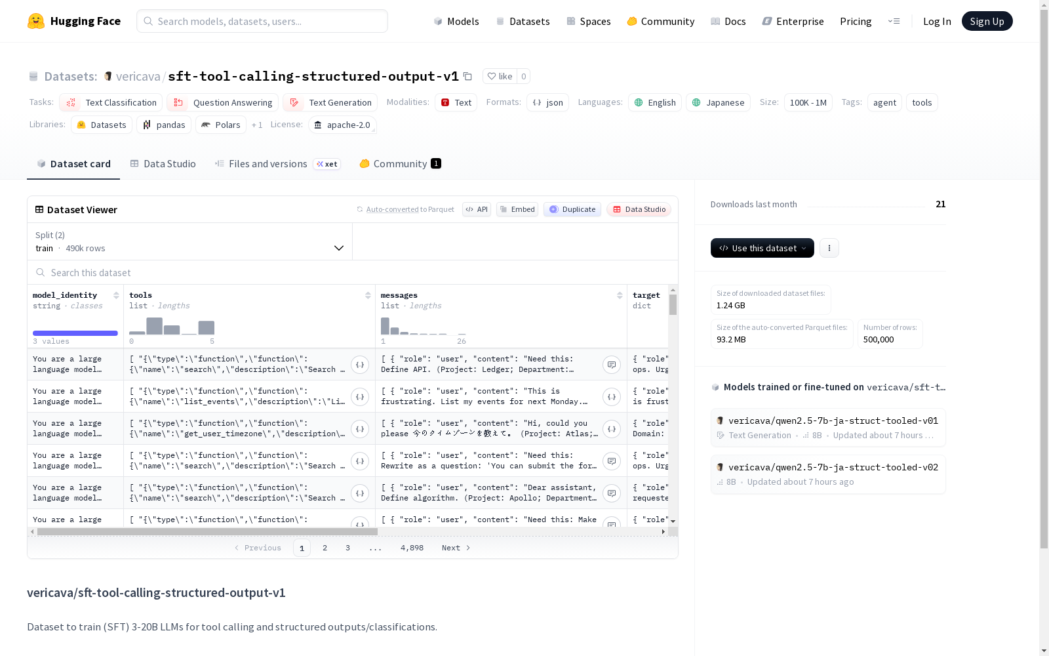Viewport: 1049px width, 656px height.
Task: Switch to the Dataset card tab
Action: (x=73, y=164)
